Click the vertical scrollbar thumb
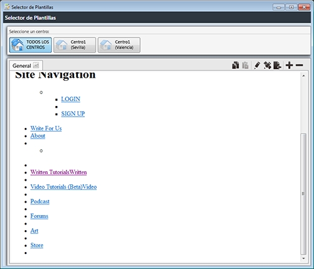 pyautogui.click(x=303, y=194)
